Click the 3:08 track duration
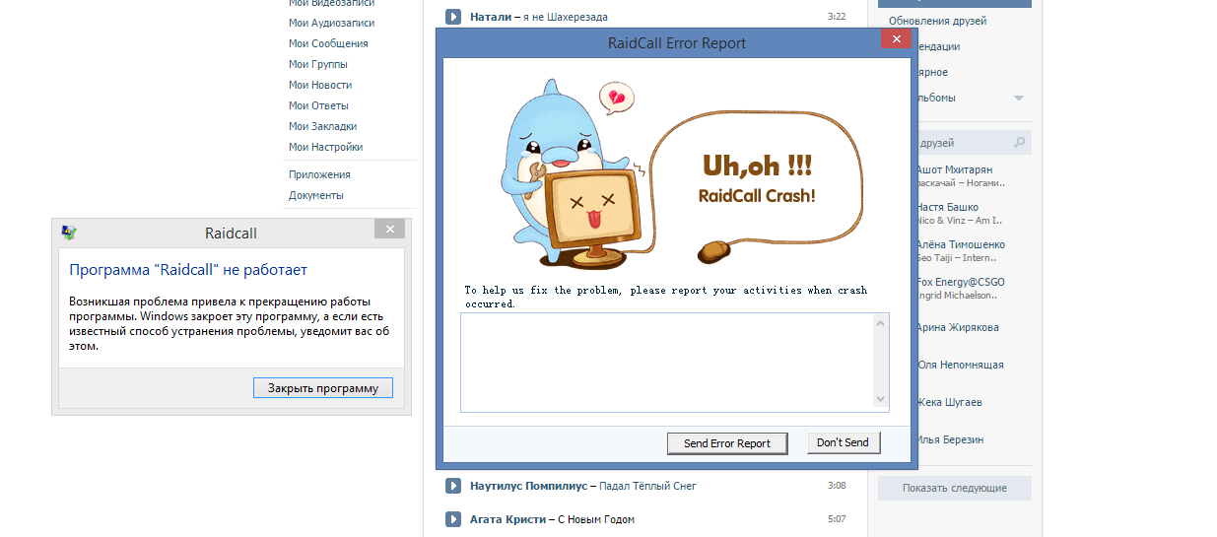Image resolution: width=1217 pixels, height=537 pixels. [x=837, y=486]
